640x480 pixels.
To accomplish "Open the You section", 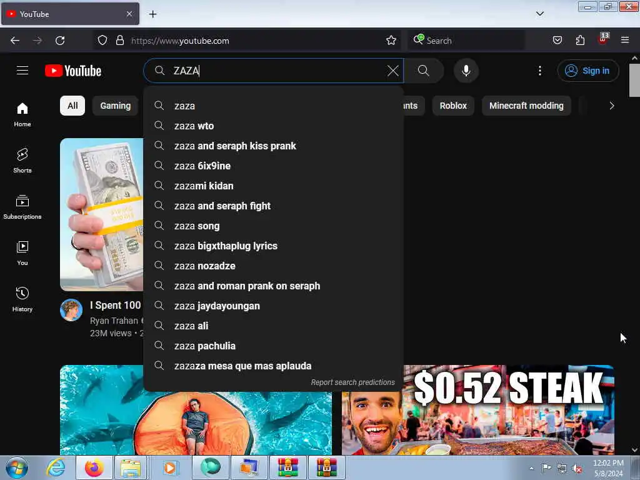I will (x=22, y=253).
